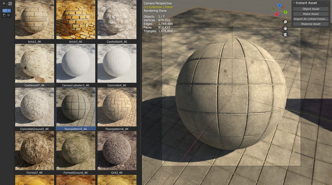Toggle the camera view icon
Screen dimensions: 332x185
click(x=285, y=35)
